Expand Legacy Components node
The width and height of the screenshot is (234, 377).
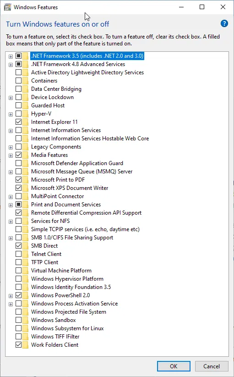(11, 147)
